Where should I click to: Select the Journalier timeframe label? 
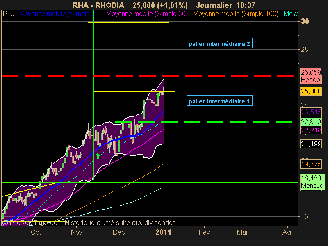[214, 5]
